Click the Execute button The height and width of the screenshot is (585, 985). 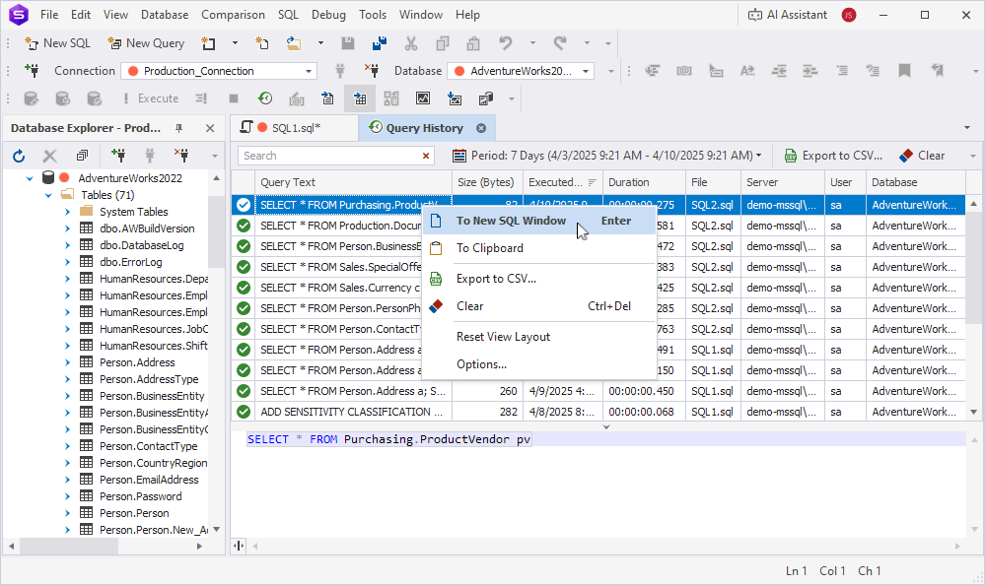click(154, 97)
